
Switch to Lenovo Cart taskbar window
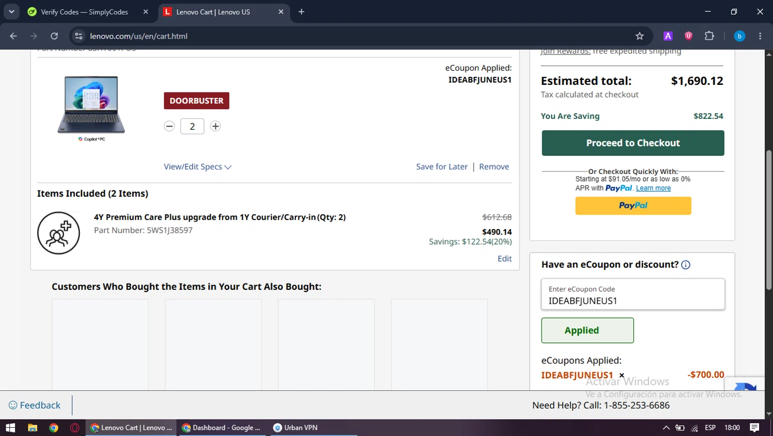click(131, 428)
